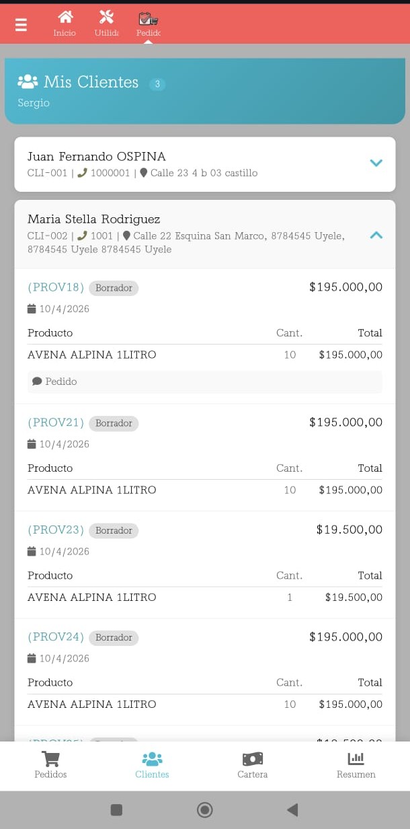This screenshot has width=410, height=829.
Task: Open order link PROV24
Action: 56,637
